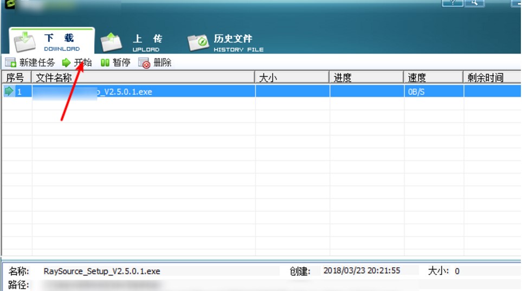Click the new task icon
This screenshot has height=291, width=522.
(x=11, y=63)
